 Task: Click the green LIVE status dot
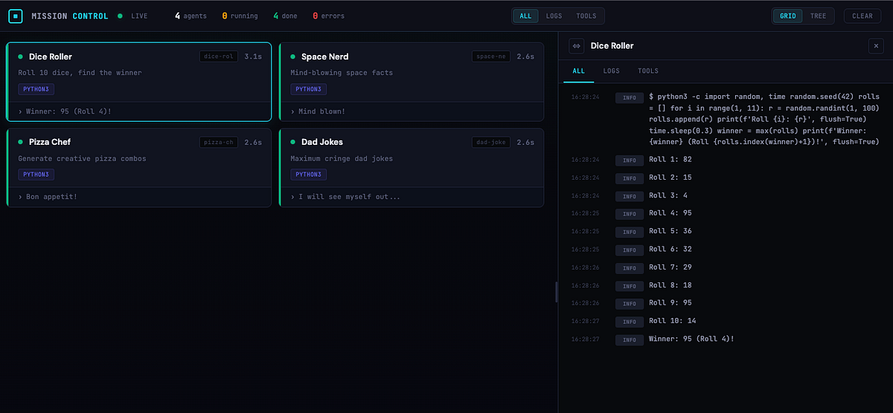coord(121,16)
